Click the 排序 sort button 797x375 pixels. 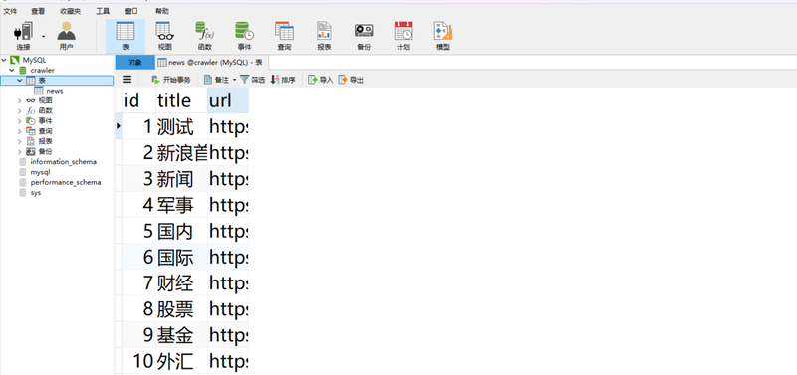click(x=283, y=80)
